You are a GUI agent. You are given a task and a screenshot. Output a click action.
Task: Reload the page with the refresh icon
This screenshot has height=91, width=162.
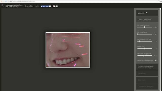[x=6, y=1]
